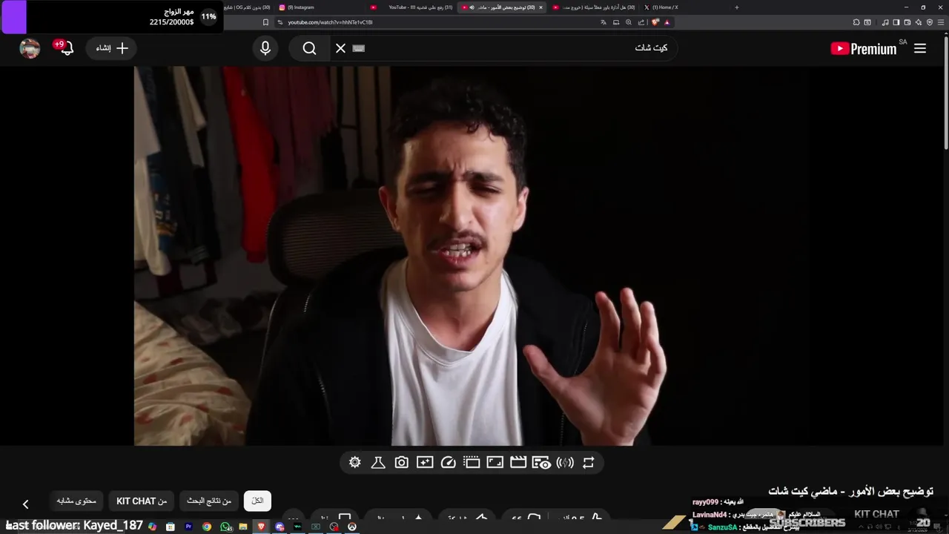
Task: Open the Brave Rewards triangle icon
Action: (667, 22)
